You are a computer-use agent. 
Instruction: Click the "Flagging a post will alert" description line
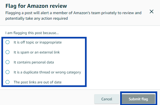click(x=73, y=13)
